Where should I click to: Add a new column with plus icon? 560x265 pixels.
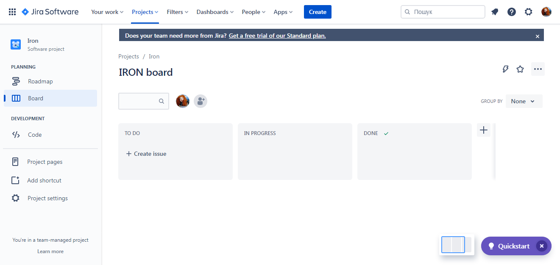coord(484,130)
